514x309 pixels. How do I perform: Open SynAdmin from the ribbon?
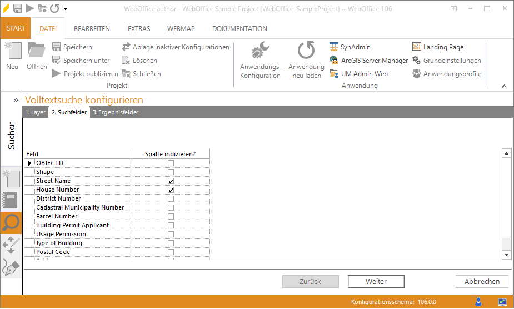tap(334, 47)
